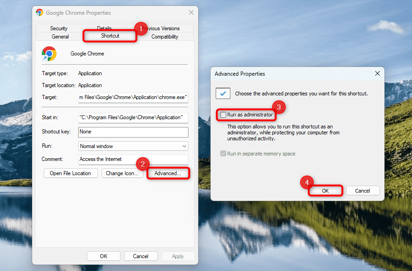Image resolution: width=412 pixels, height=271 pixels.
Task: Click the 'Choose the advanced properties' description text
Action: [301, 94]
